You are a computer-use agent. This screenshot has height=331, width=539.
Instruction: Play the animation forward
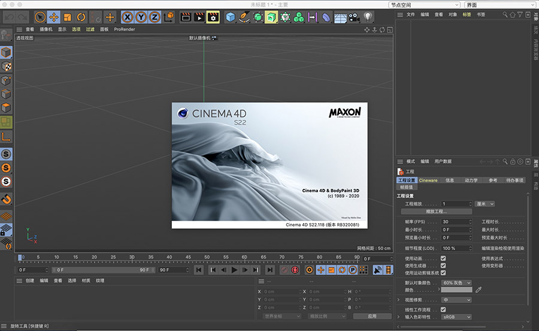click(234, 270)
